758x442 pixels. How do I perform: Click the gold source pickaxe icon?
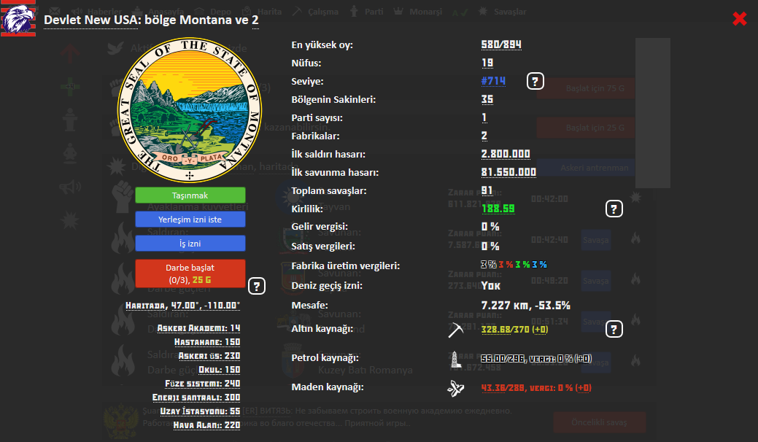456,330
